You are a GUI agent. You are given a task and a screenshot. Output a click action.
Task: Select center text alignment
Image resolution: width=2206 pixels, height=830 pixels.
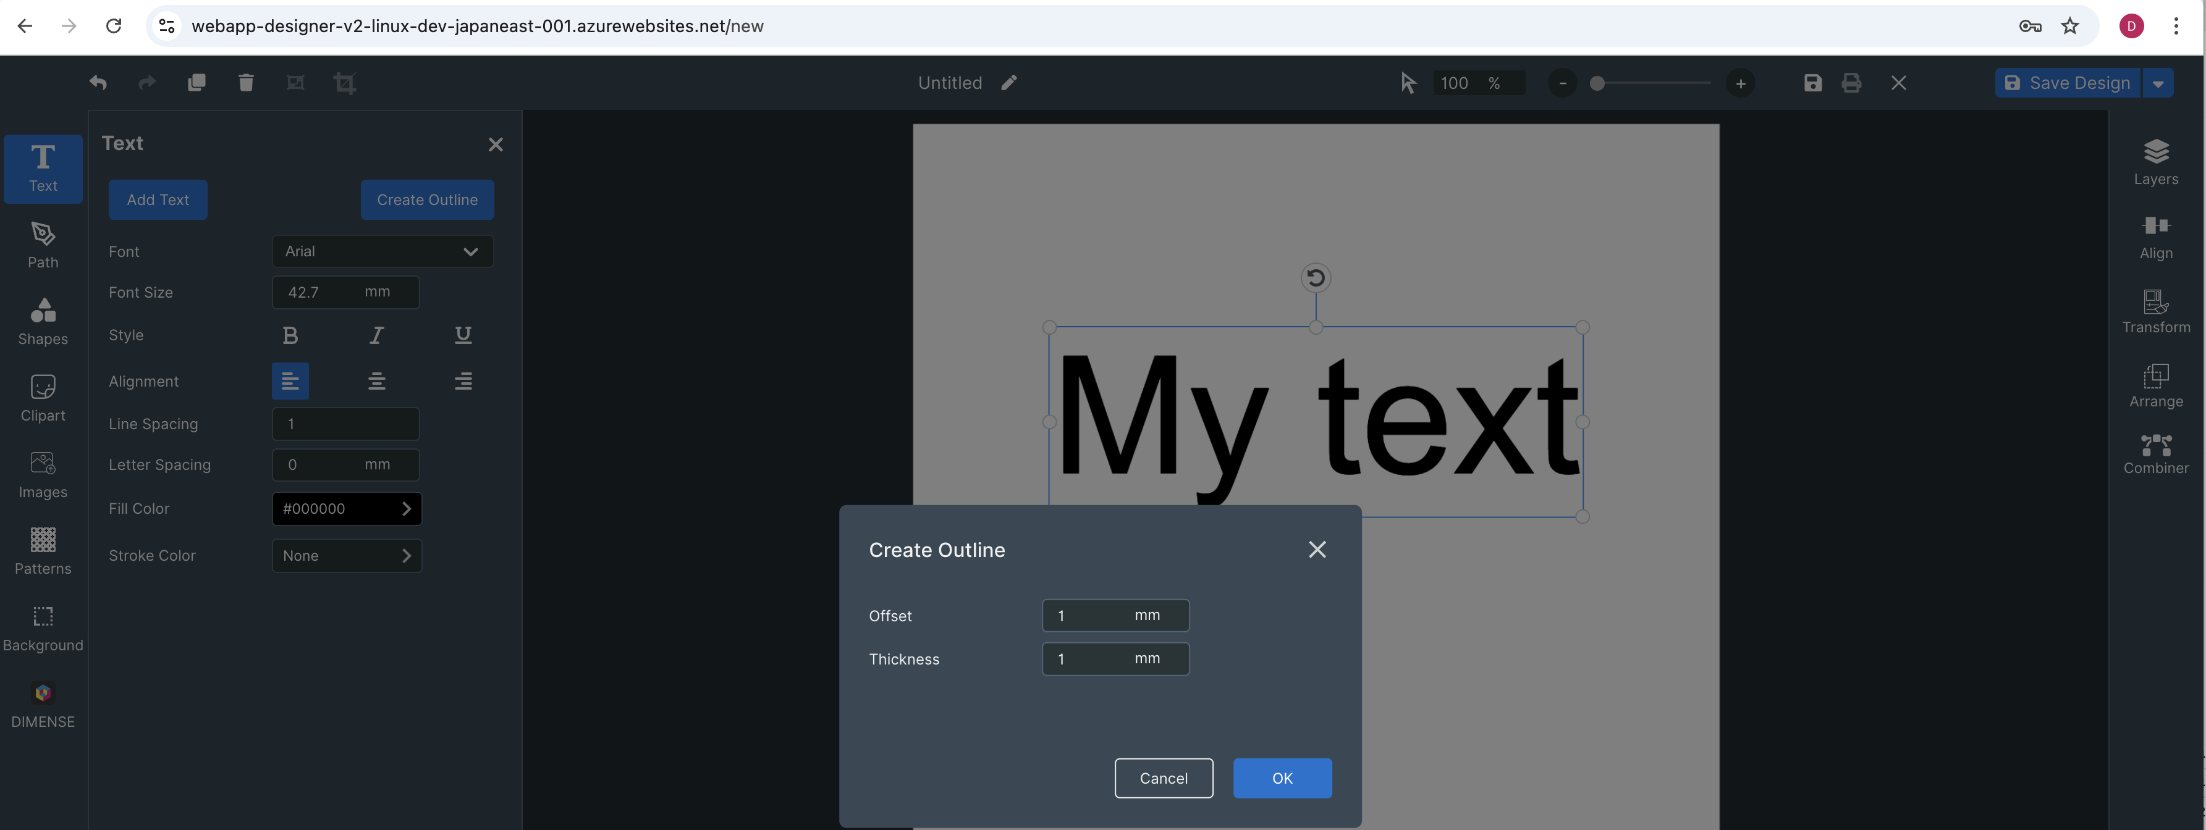(x=376, y=381)
